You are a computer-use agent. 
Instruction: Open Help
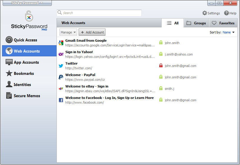tap(230, 13)
